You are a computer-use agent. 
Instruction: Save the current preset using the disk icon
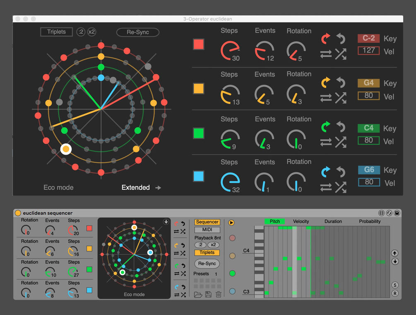pyautogui.click(x=209, y=294)
